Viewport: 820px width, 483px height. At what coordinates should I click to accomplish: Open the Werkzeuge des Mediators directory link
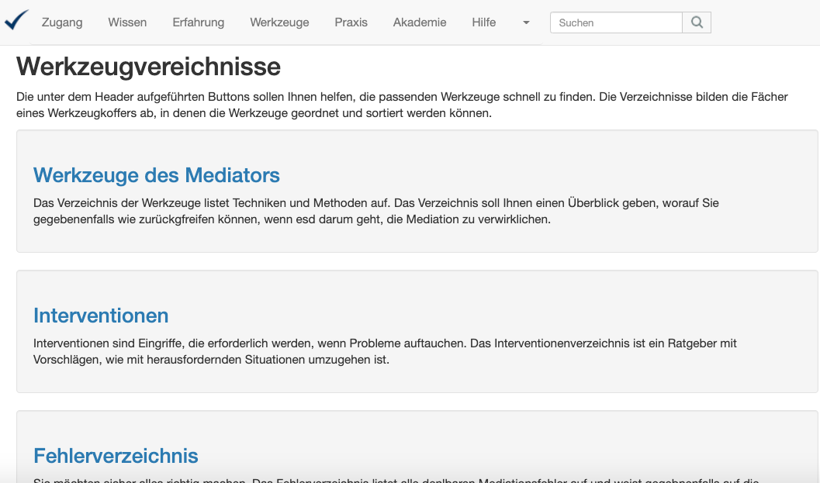pyautogui.click(x=156, y=175)
